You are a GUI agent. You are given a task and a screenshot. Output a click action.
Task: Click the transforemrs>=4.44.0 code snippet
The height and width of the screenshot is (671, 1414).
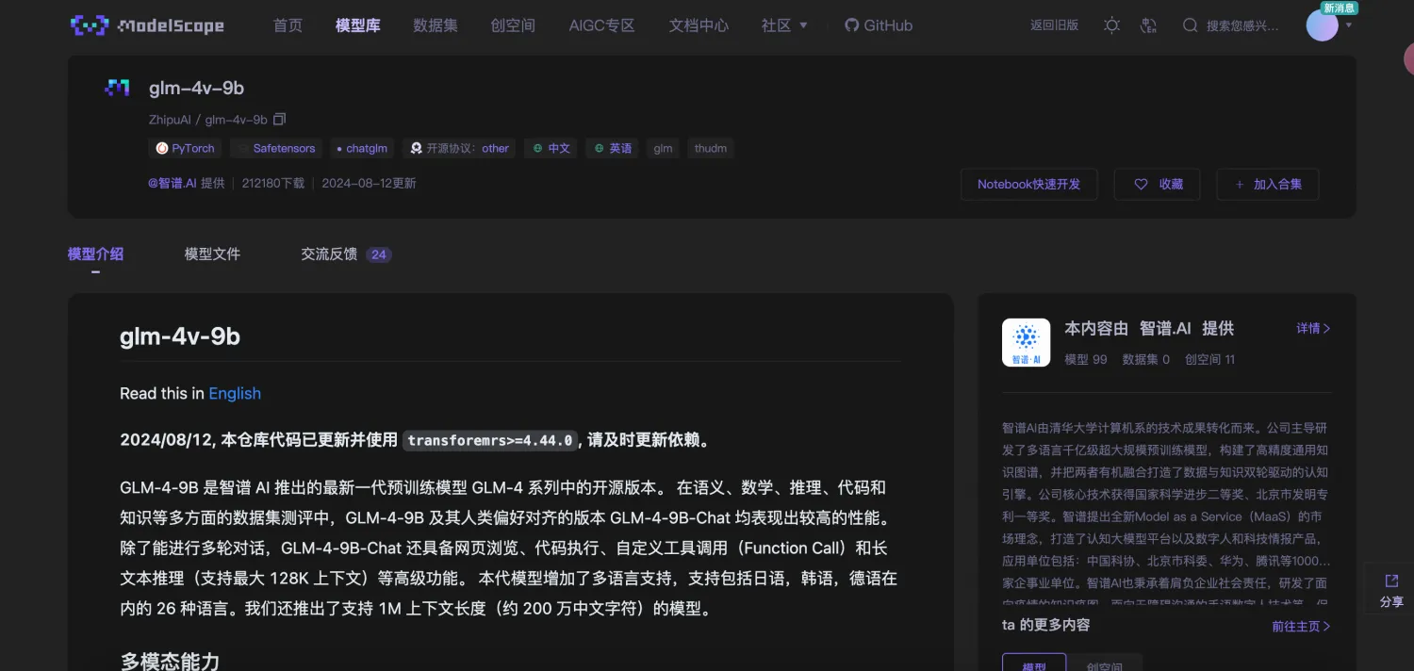click(x=489, y=440)
